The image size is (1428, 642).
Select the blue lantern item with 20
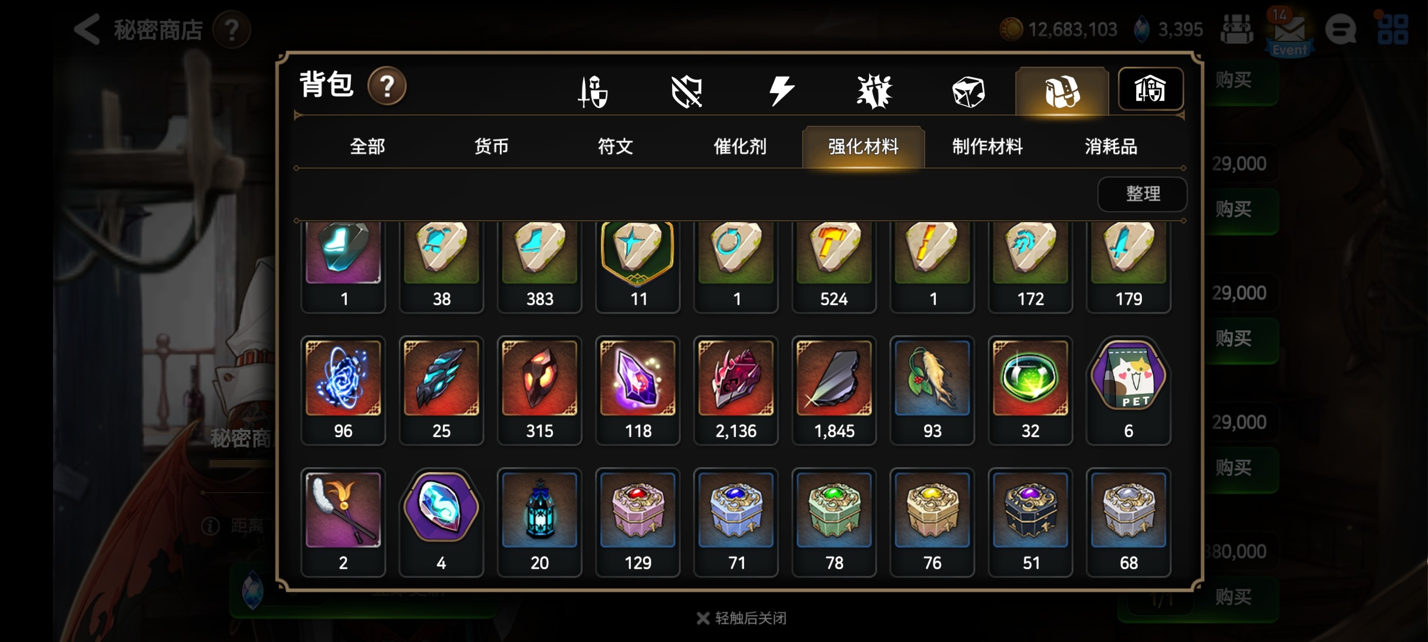tap(540, 522)
